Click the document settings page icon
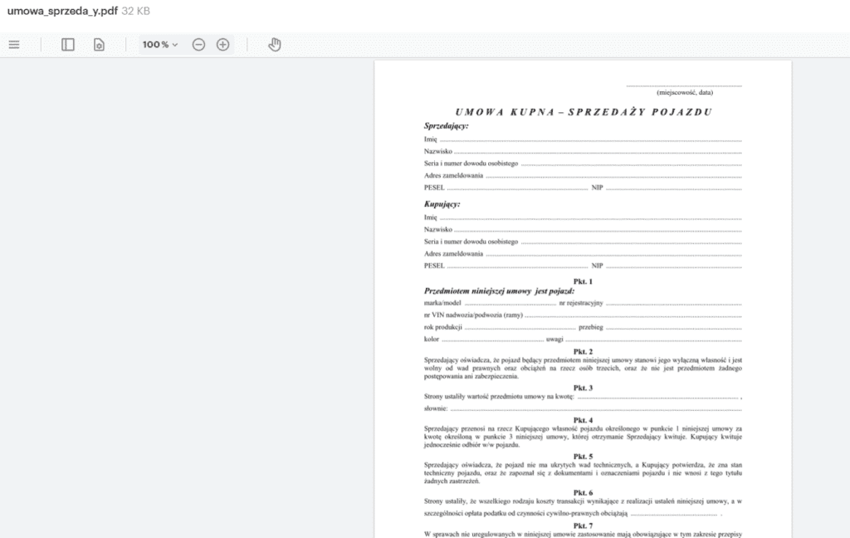 (99, 45)
